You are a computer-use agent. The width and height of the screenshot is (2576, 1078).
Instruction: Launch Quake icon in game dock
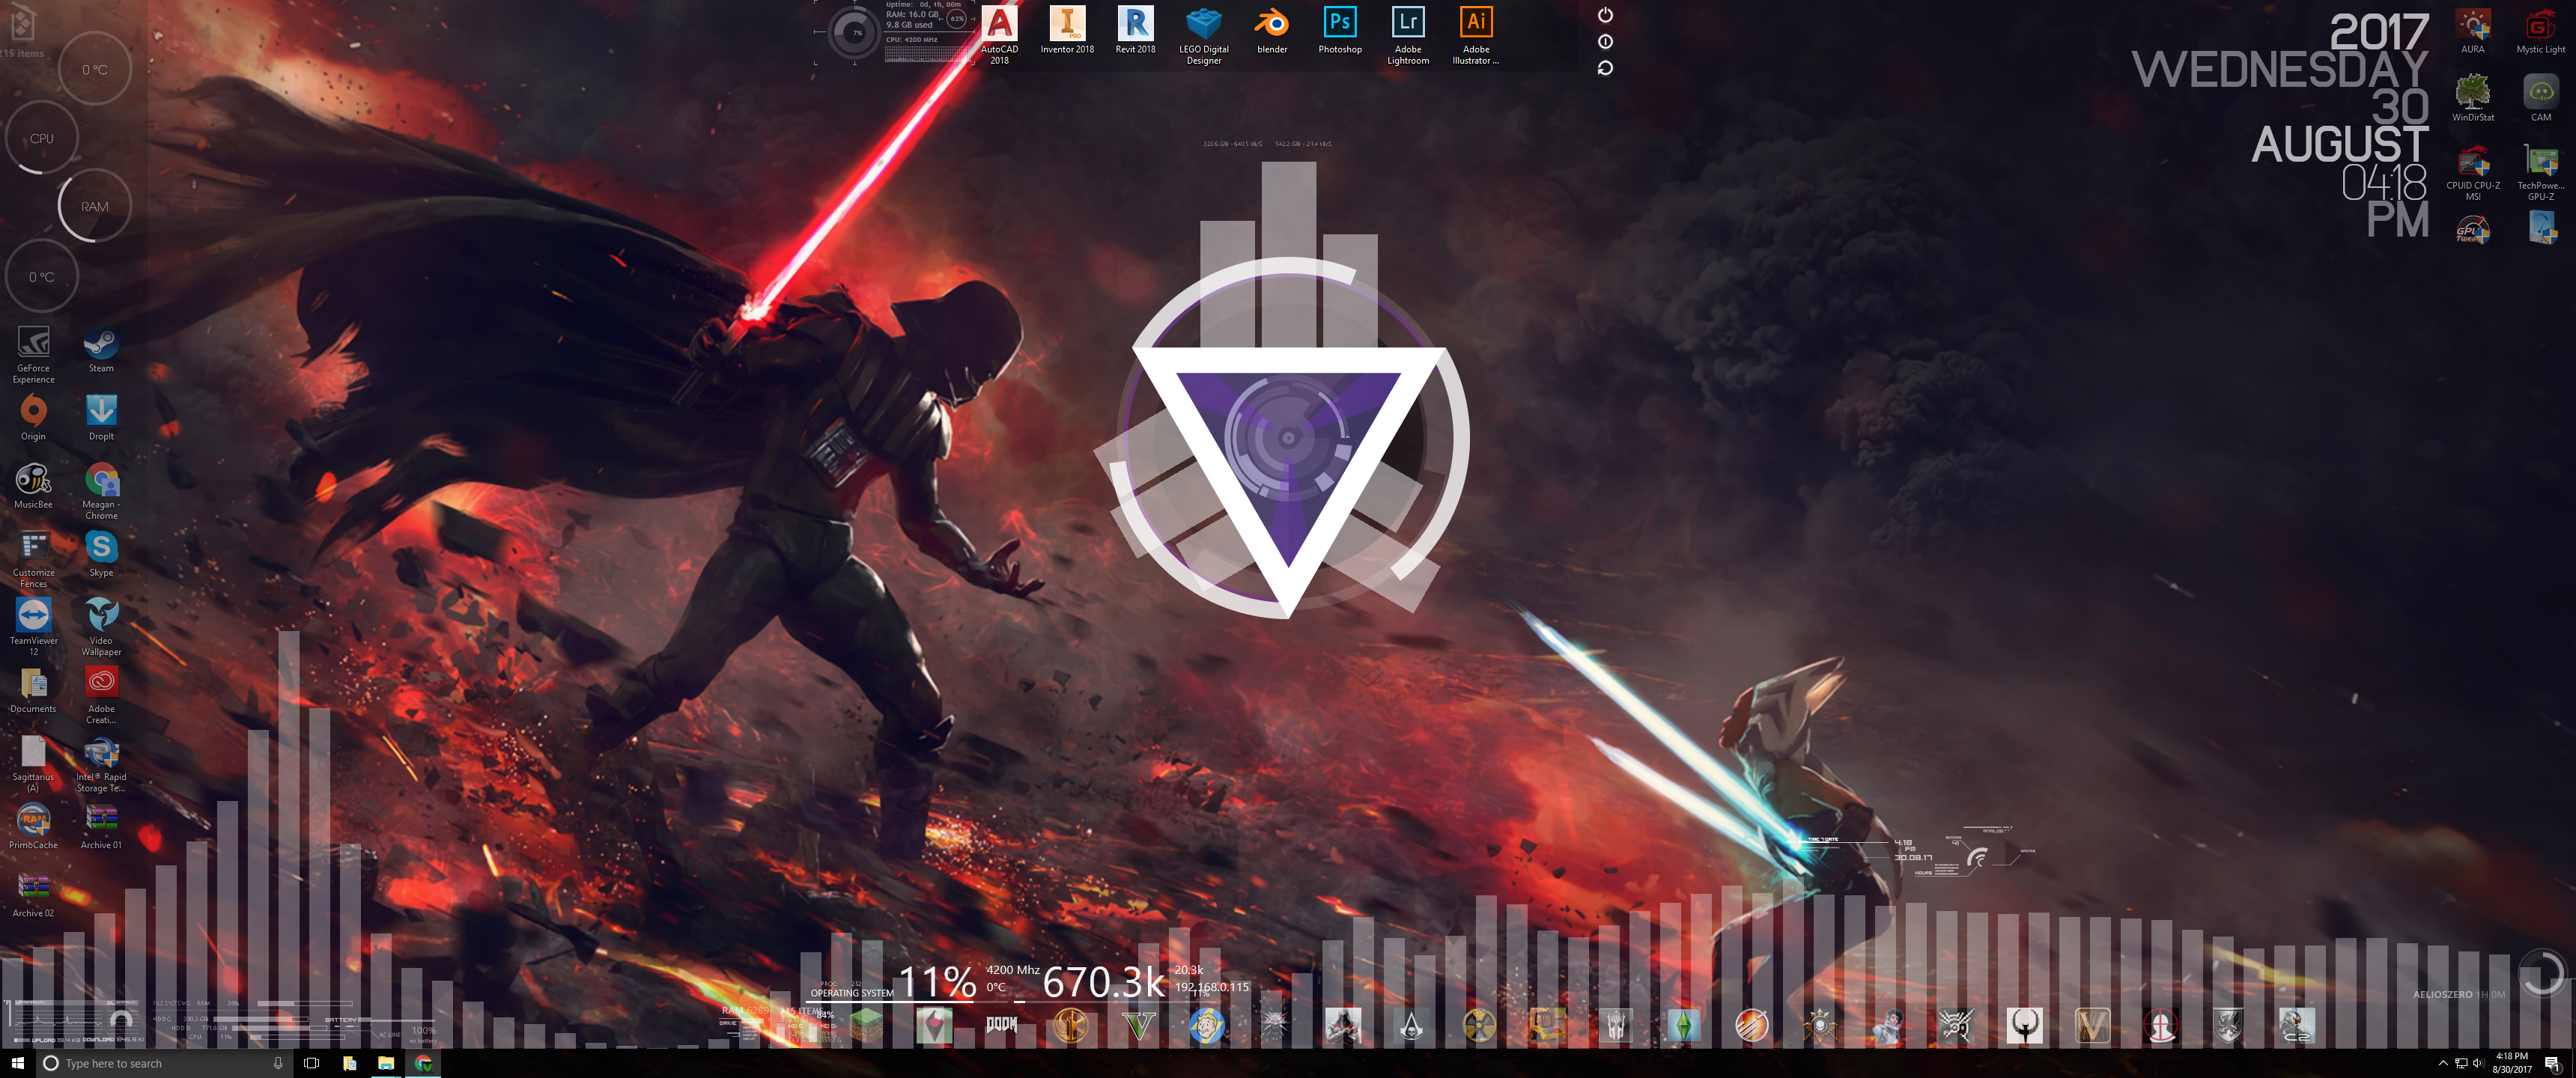tap(2025, 1026)
